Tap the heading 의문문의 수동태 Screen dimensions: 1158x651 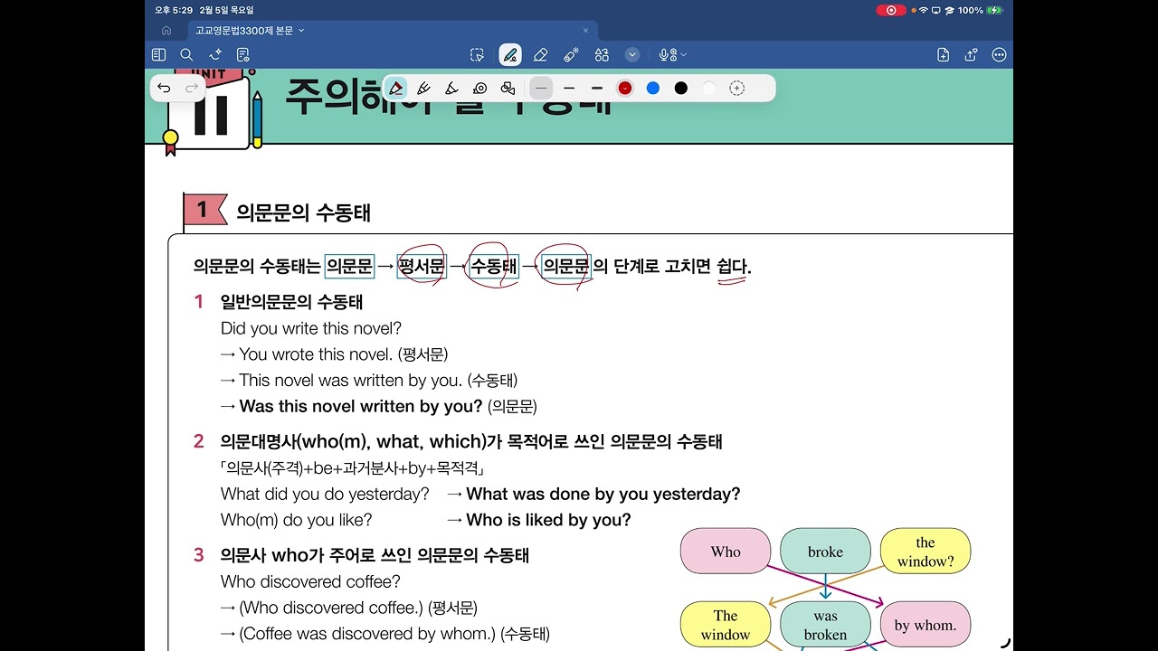point(304,212)
